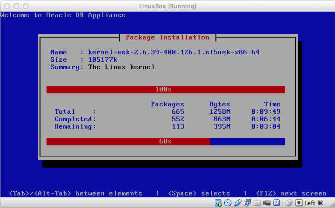
Task: Click the size value 105177k
Action: 102,60
